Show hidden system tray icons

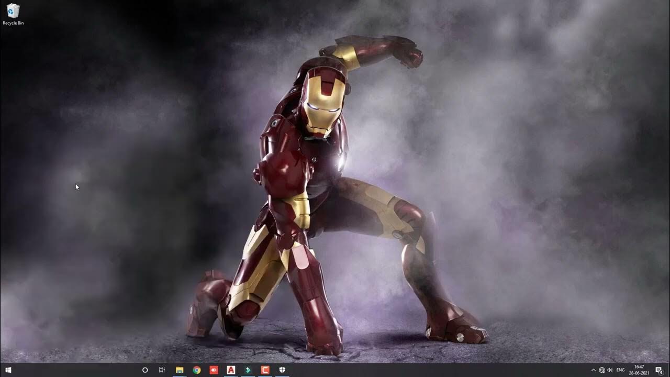(593, 370)
